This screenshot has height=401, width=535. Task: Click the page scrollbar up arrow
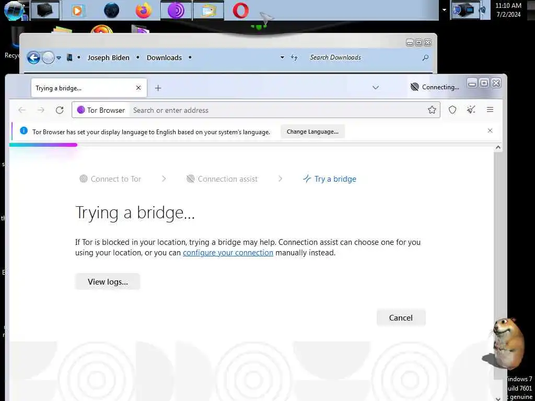point(498,148)
